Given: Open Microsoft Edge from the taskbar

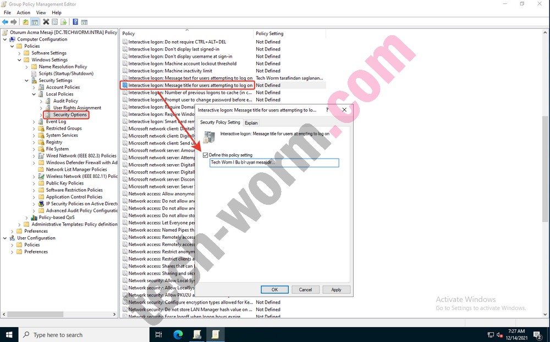Looking at the screenshot, I should tap(178, 334).
